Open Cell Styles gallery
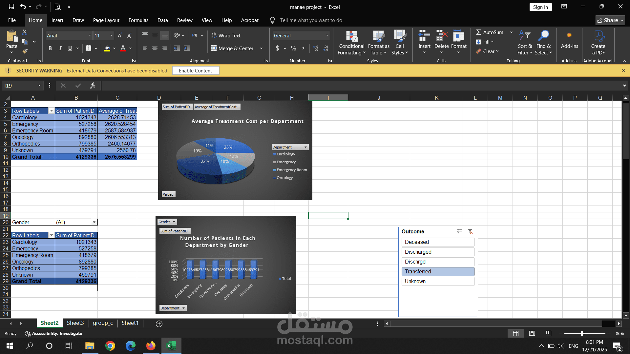This screenshot has height=354, width=630. click(x=400, y=43)
